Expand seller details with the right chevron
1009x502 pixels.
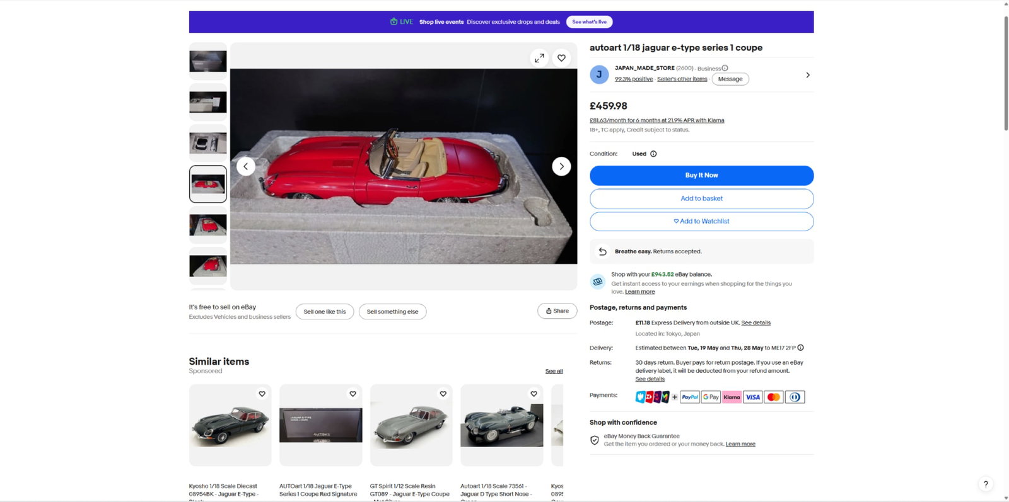tap(808, 75)
